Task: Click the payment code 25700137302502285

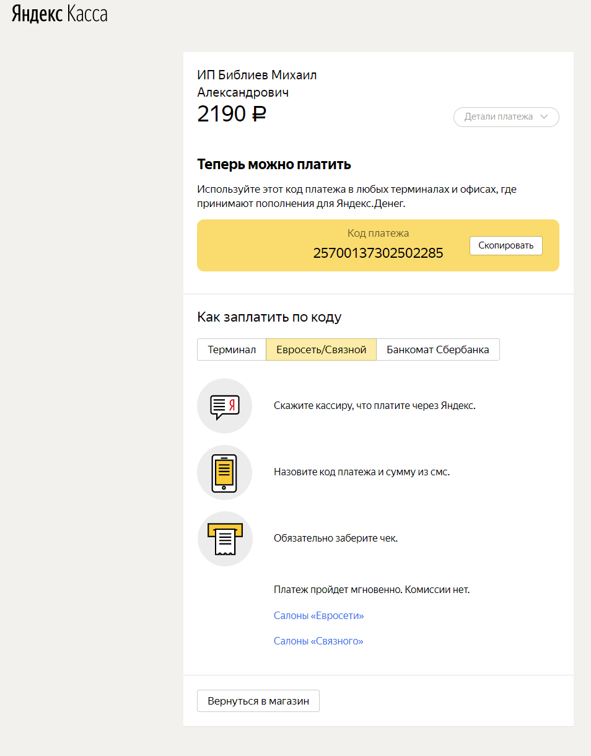Action: (x=378, y=253)
